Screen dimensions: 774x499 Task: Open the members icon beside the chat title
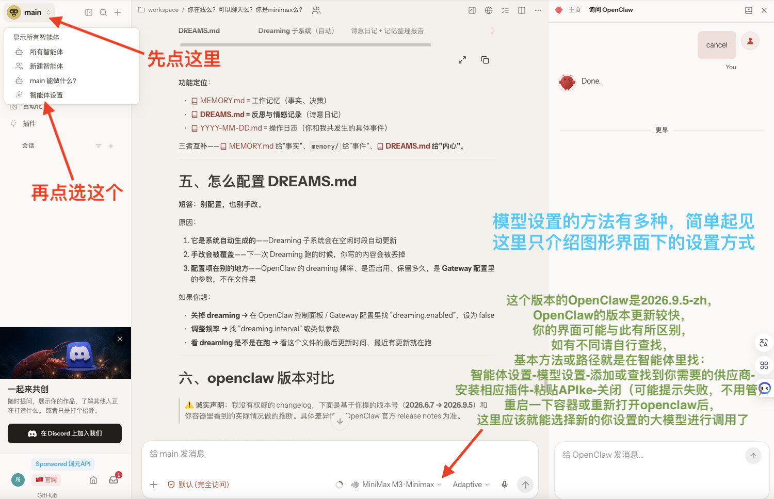pos(316,10)
